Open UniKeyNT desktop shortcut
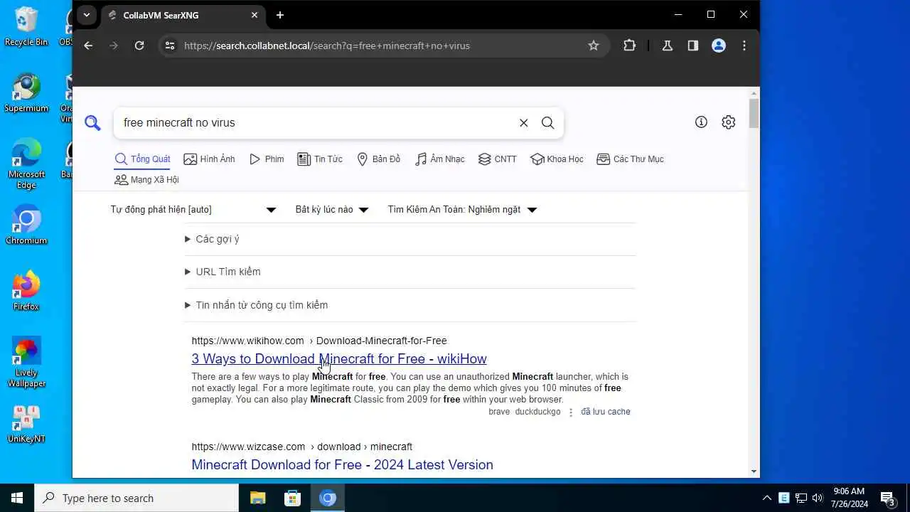Screen dimensions: 910x512 point(26,425)
